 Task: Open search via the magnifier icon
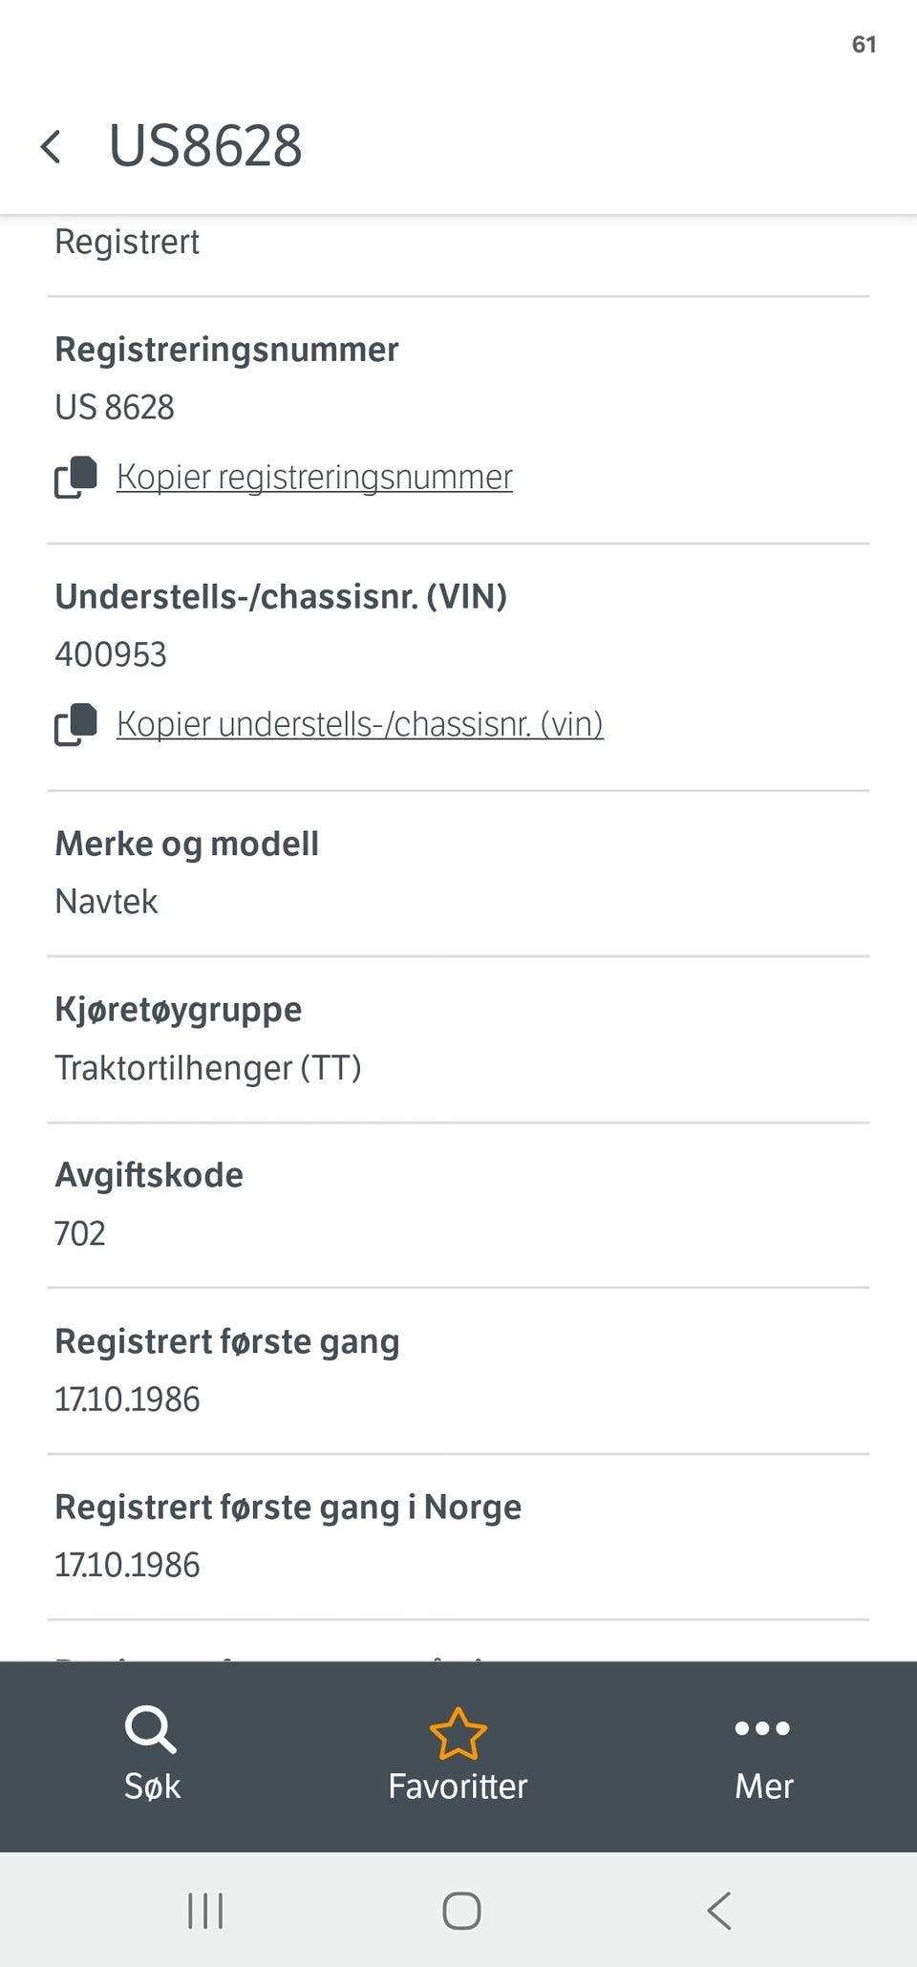(151, 1730)
